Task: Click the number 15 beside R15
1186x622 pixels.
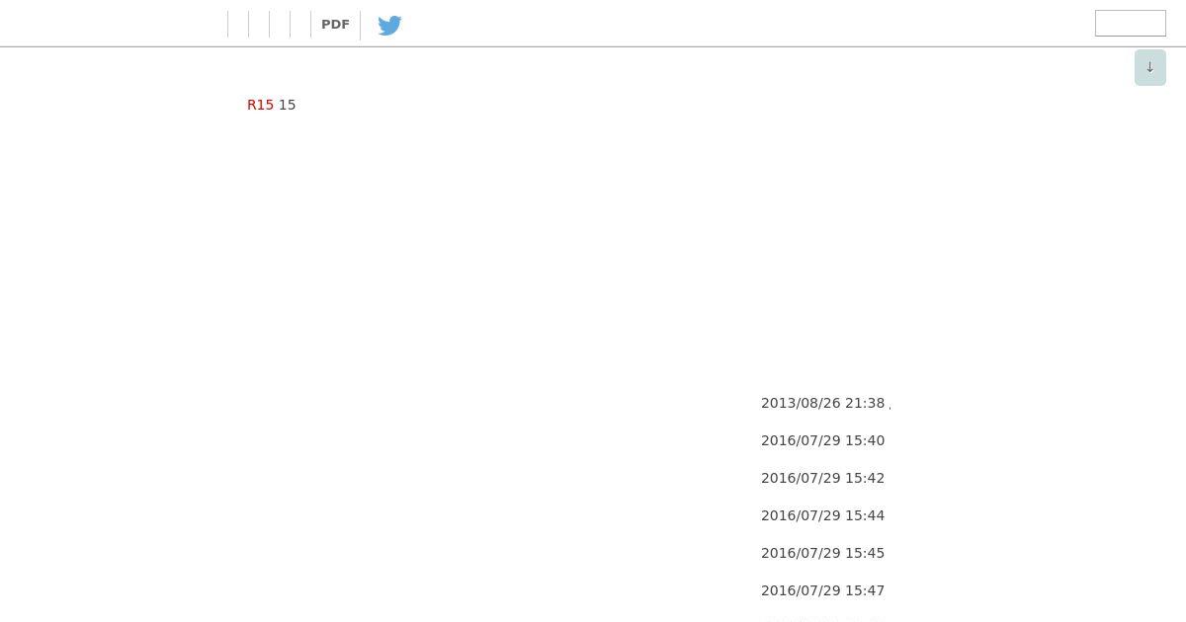Action: pos(287,105)
